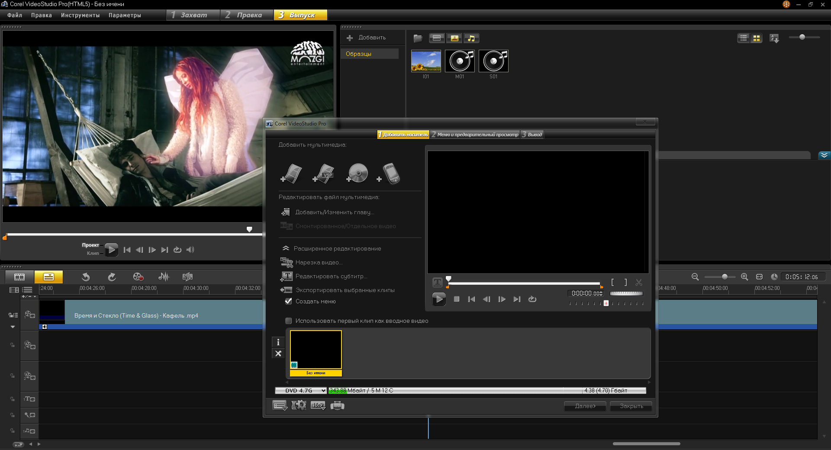
Task: Click the Далее> button
Action: coord(585,406)
